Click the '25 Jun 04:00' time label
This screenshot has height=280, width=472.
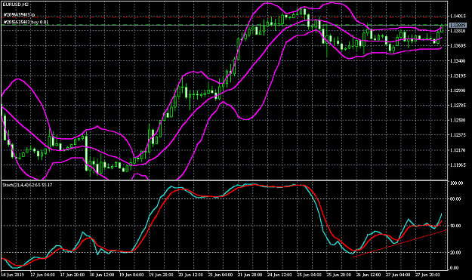click(310, 275)
